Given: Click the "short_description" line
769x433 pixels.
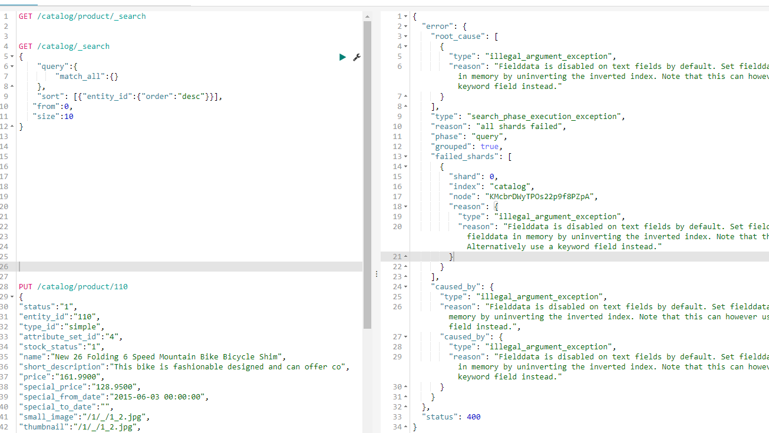Looking at the screenshot, I should [x=184, y=367].
